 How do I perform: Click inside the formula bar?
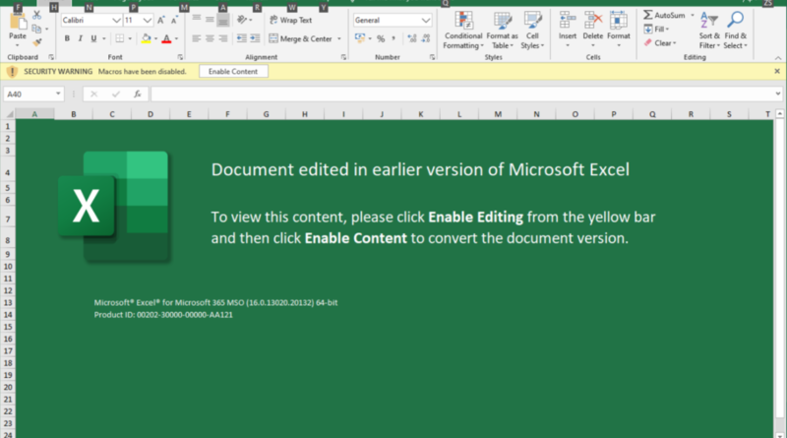(461, 94)
